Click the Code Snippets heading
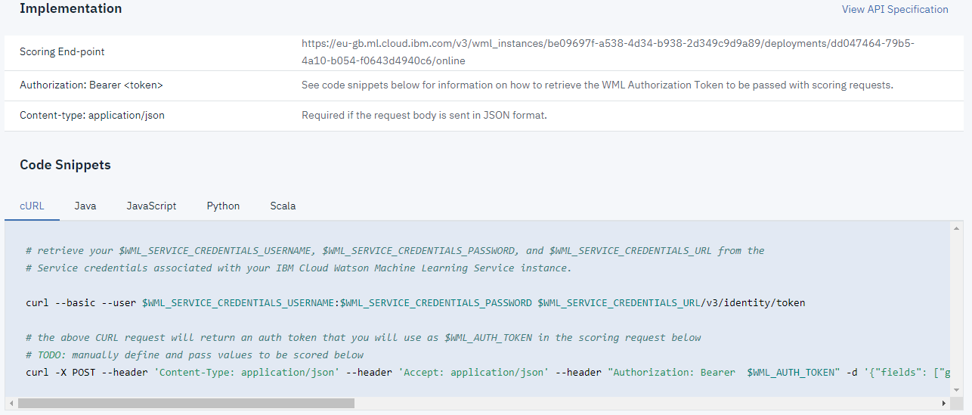The image size is (972, 415). (x=65, y=166)
